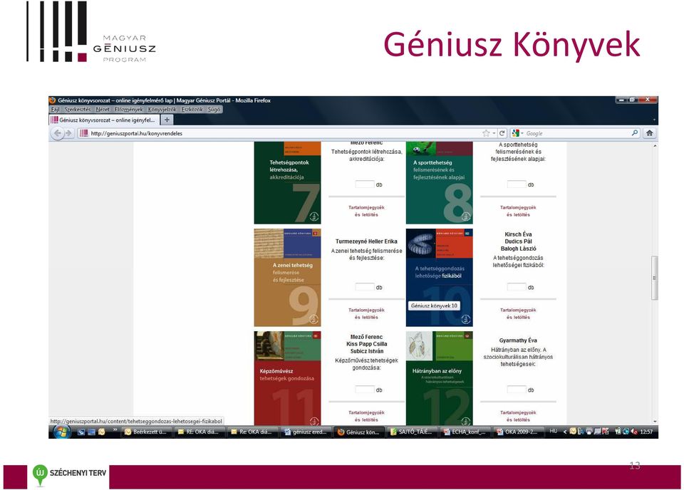
Task: Click quantity field for fizikából book
Action: point(517,287)
